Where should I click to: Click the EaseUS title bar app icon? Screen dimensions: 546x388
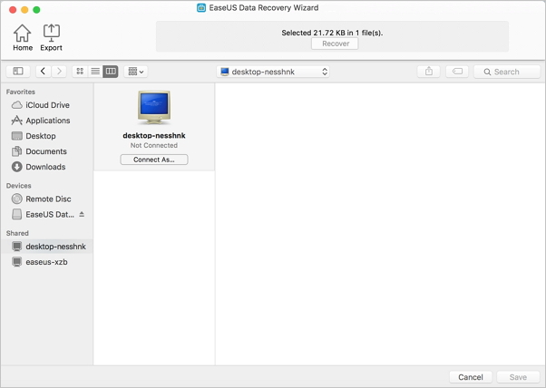201,7
